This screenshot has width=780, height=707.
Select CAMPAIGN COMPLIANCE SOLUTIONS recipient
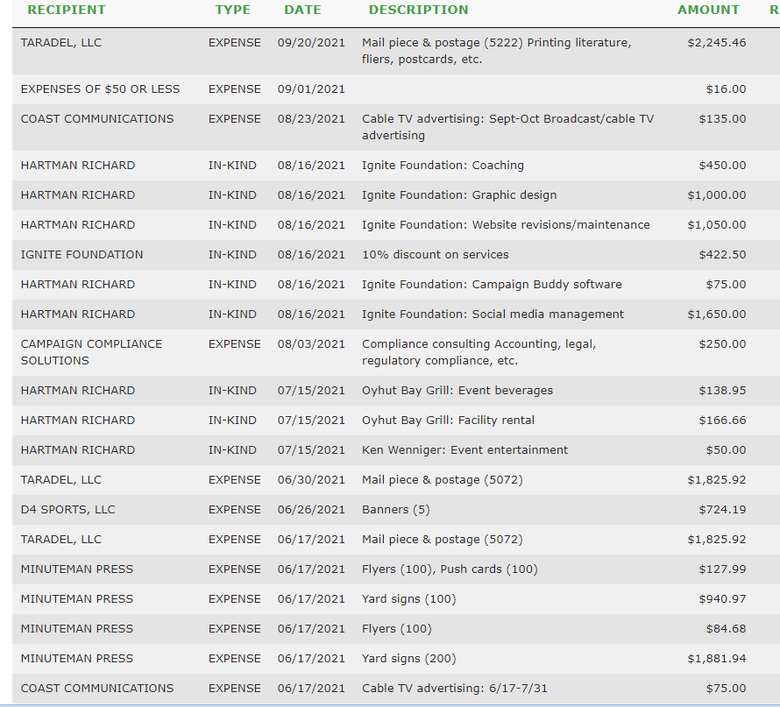pos(91,352)
